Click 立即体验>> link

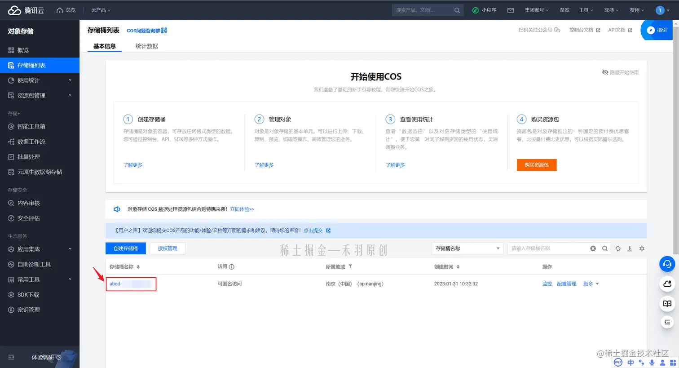(242, 209)
